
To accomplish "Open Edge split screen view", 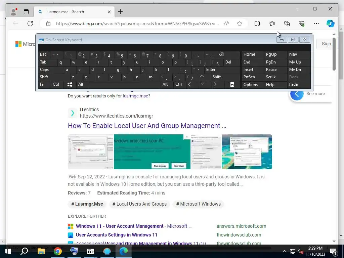I will click(x=257, y=24).
